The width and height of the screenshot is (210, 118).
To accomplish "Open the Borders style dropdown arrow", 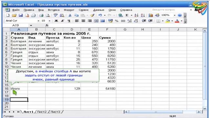I will tap(163, 21).
